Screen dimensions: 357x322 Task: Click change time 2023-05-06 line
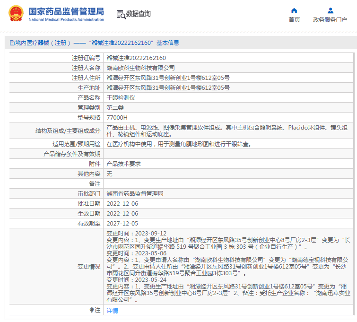136,253
